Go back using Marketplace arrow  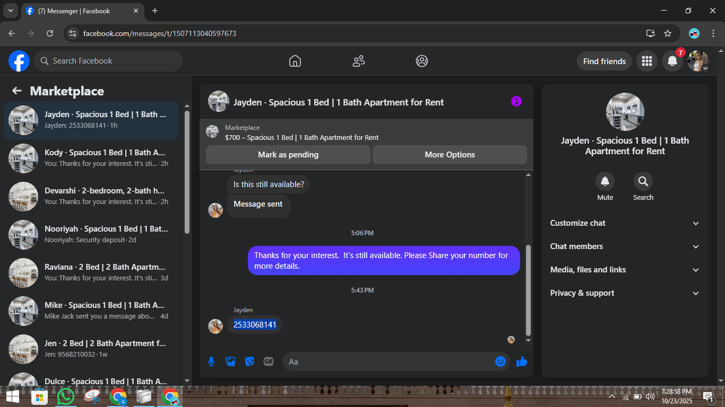point(17,91)
